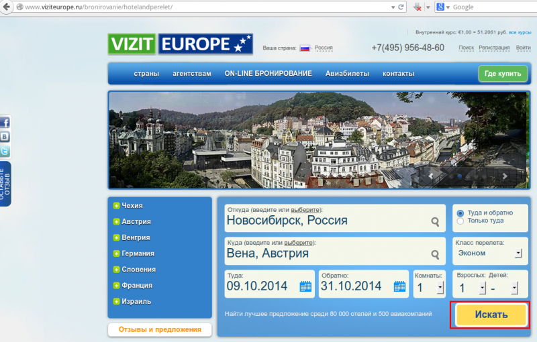Open Класс перелета Эконом dropdown

(x=490, y=253)
